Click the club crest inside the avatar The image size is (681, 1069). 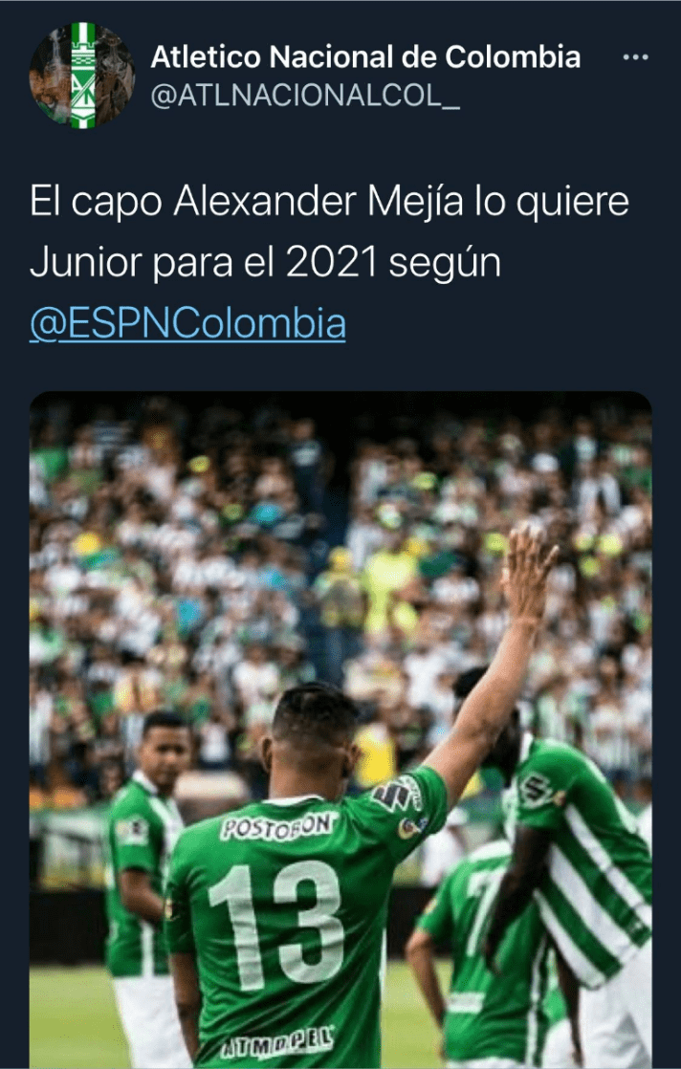pyautogui.click(x=83, y=75)
